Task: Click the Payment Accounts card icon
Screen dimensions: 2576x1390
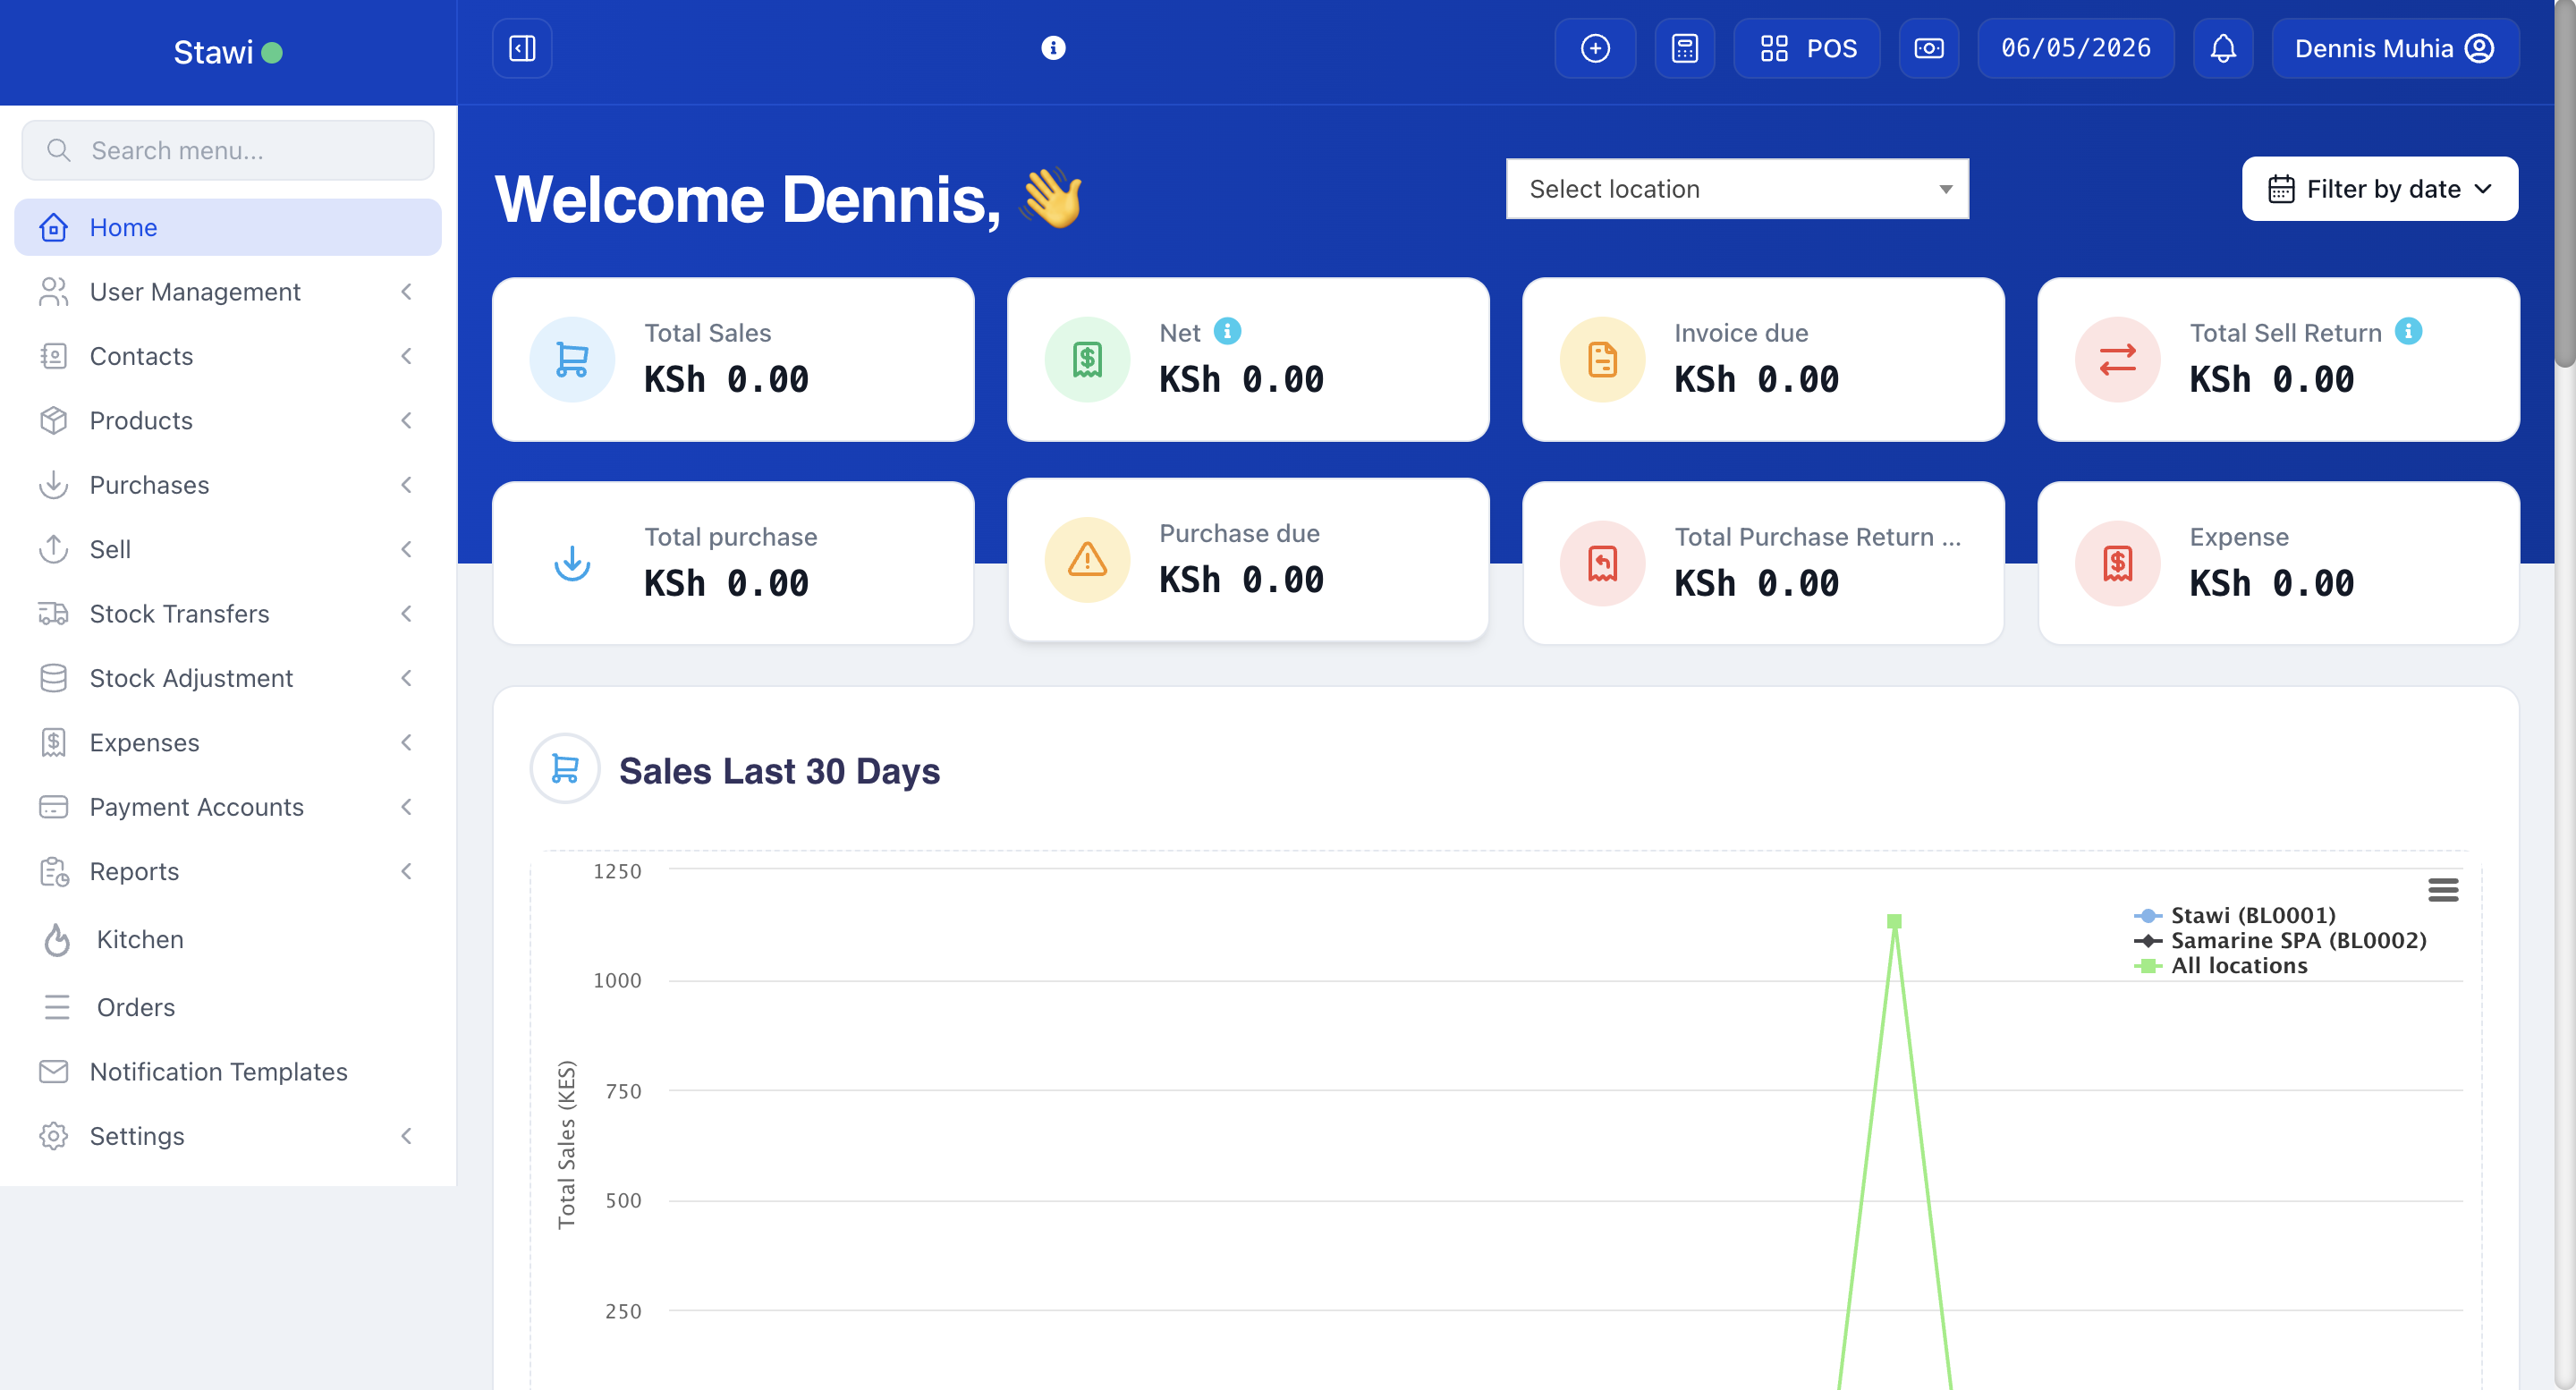Action: (53, 807)
